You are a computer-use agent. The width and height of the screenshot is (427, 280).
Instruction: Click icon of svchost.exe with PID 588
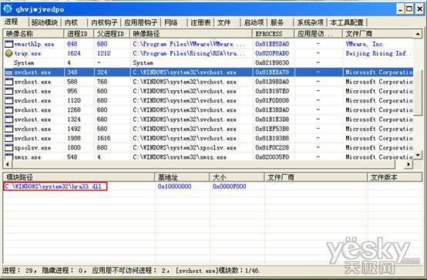(x=8, y=82)
